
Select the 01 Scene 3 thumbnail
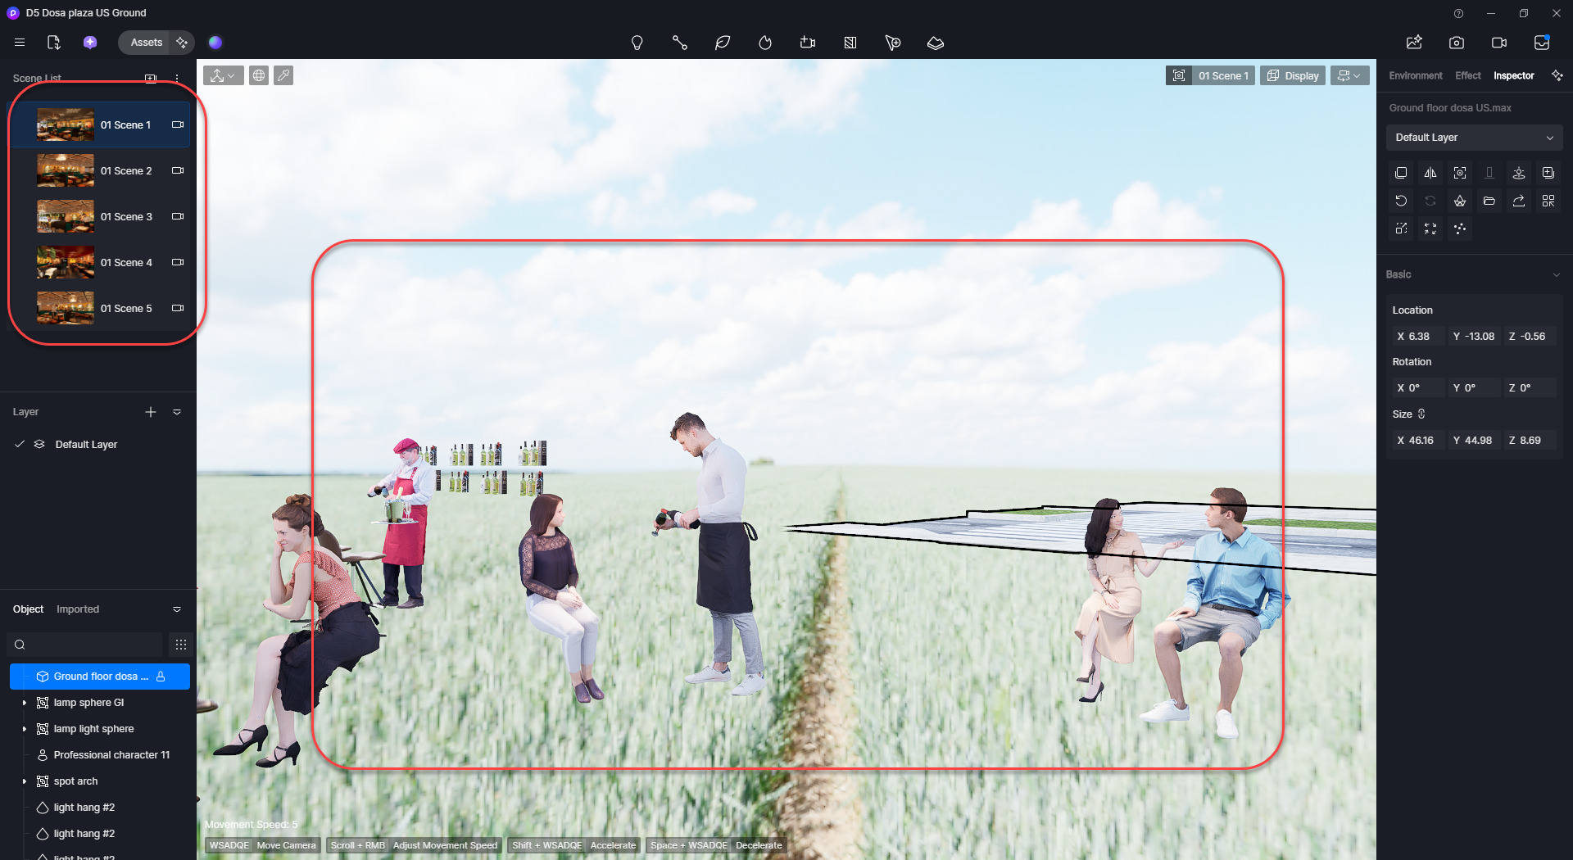point(66,217)
